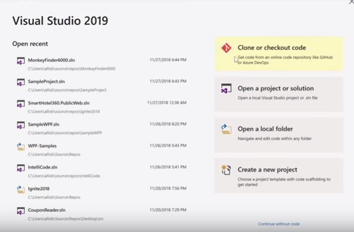Open recent SmartHotel360.PublicWeb.sln
Image resolution: width=354 pixels, height=232 pixels.
pyautogui.click(x=101, y=107)
